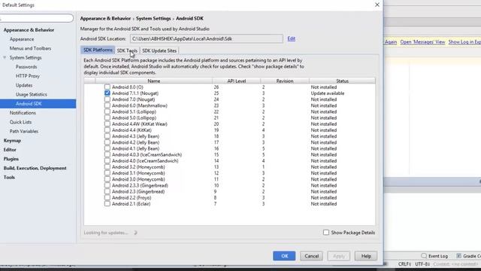
Task: Open the Passwords settings page
Action: tap(26, 67)
